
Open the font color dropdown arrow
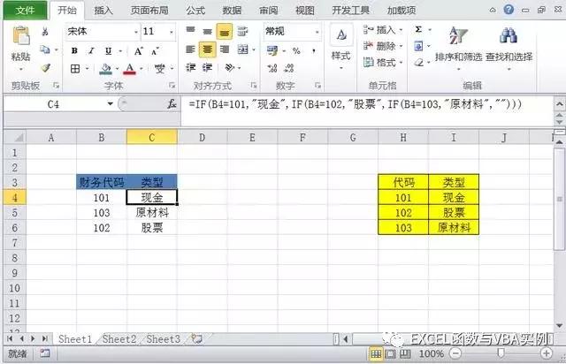pos(141,68)
